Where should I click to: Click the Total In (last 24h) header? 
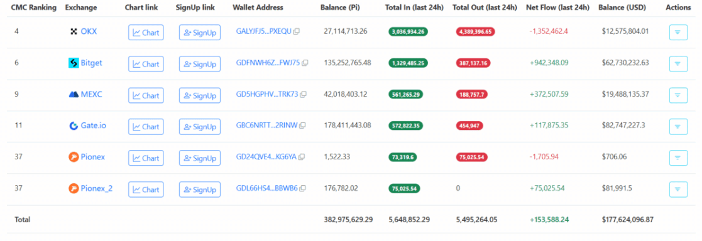(414, 8)
